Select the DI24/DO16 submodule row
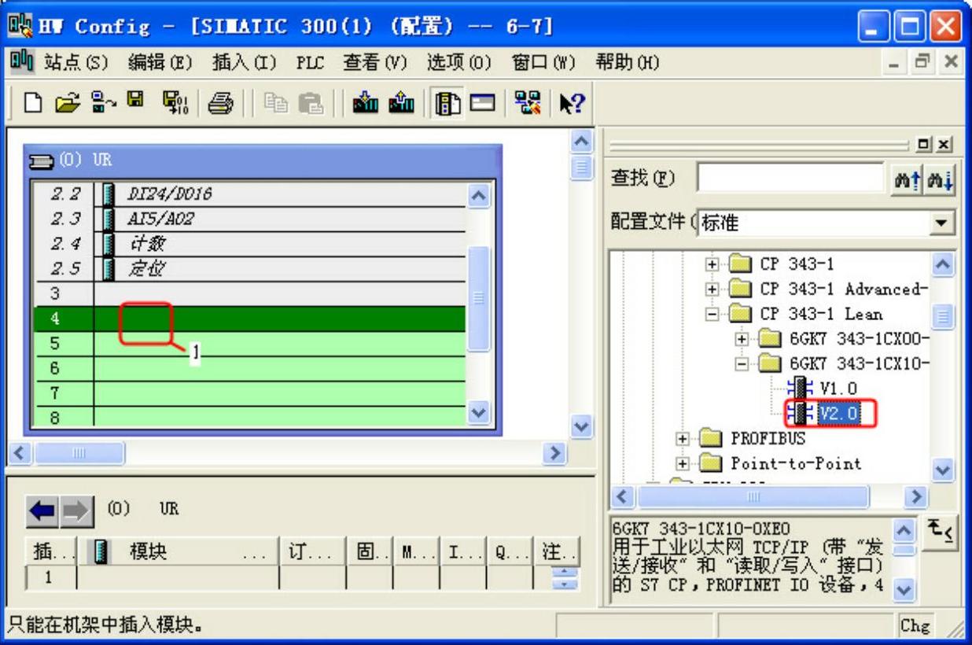972x645 pixels. pyautogui.click(x=248, y=193)
